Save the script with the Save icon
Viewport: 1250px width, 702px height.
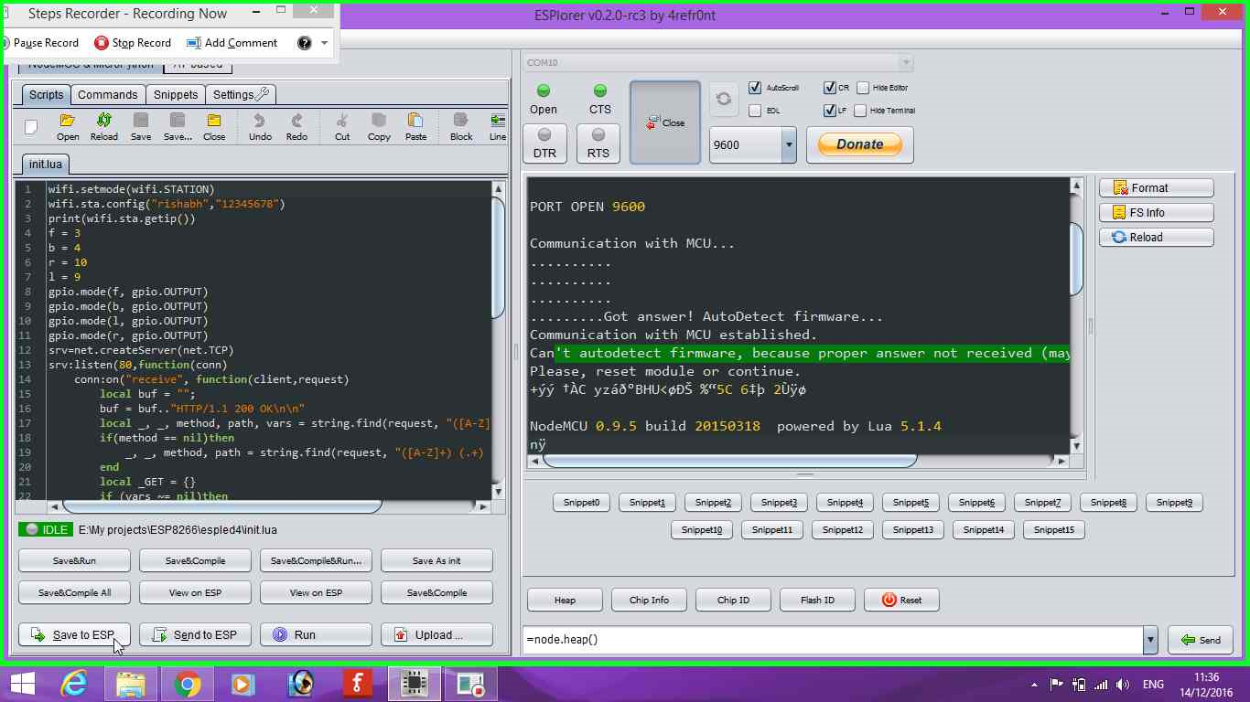(141, 127)
